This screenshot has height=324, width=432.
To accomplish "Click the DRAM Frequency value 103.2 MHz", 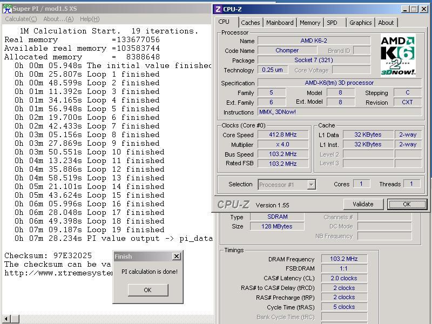I will pos(344,259).
